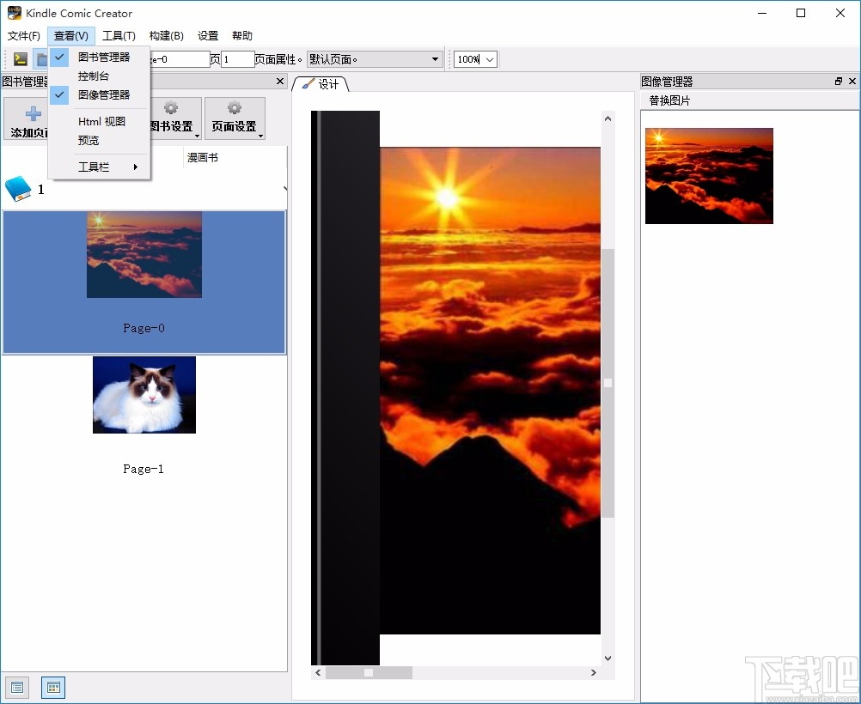Open the 查看(V) menu
This screenshot has height=704, width=861.
pos(70,36)
